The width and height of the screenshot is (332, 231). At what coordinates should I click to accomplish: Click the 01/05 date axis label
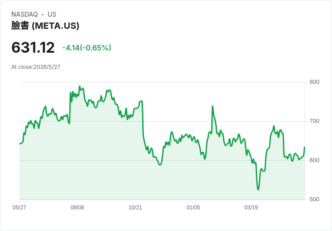point(193,207)
